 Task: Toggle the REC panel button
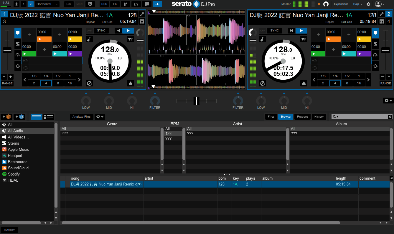tap(104, 4)
